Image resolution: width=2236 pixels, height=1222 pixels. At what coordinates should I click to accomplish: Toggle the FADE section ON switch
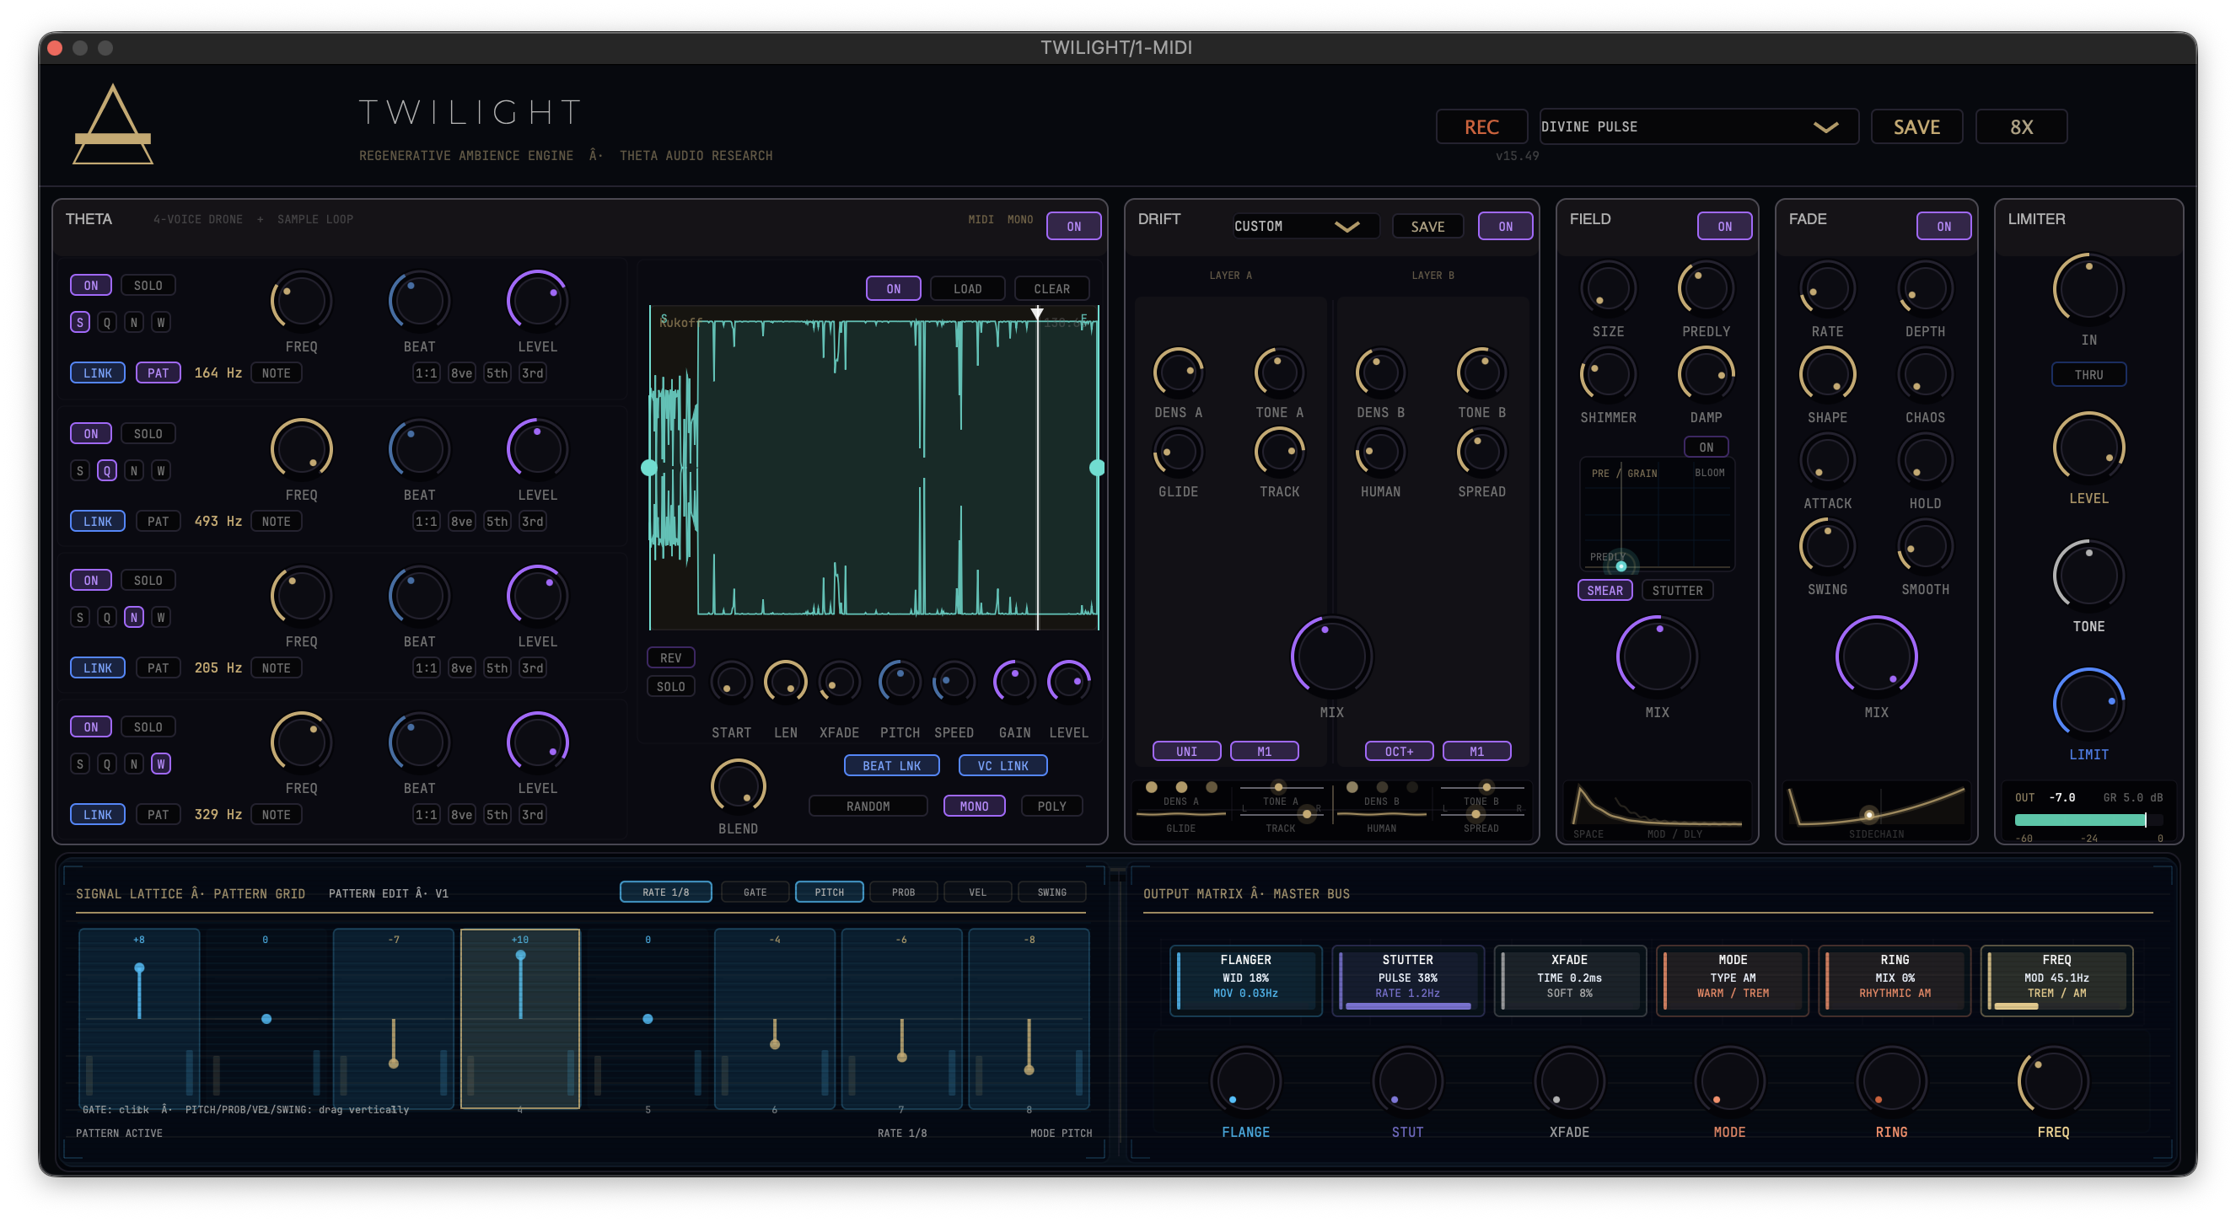pos(1943,227)
